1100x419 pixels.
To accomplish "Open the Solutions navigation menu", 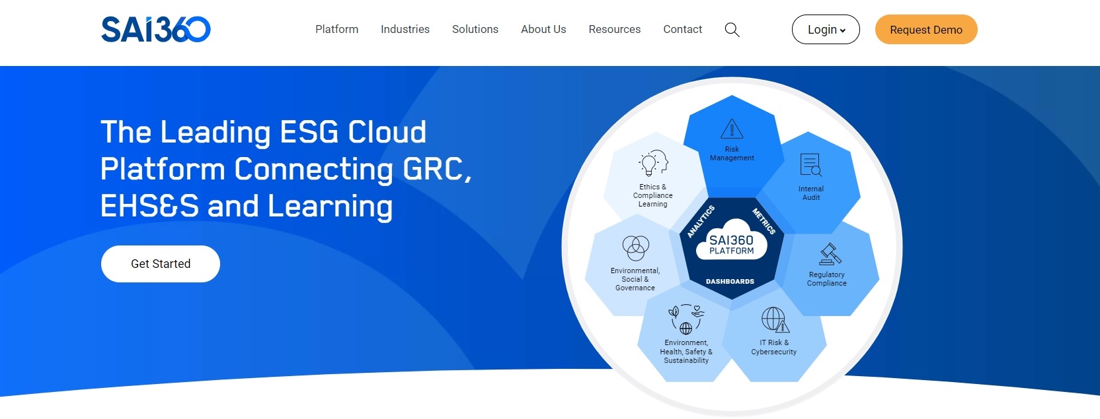I will (x=475, y=30).
